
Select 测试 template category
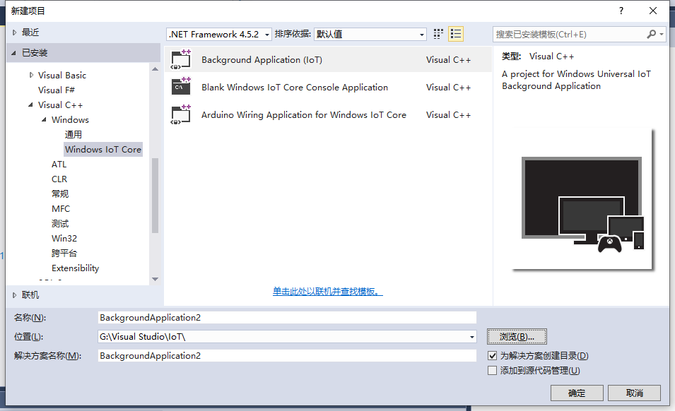[60, 224]
